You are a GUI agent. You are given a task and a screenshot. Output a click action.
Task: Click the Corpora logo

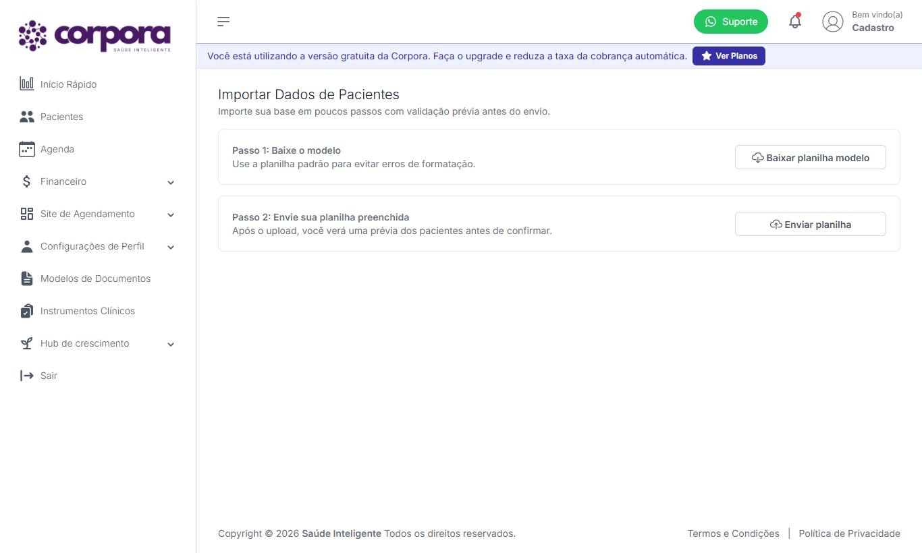94,36
